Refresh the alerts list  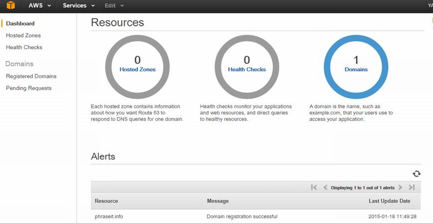(x=417, y=173)
